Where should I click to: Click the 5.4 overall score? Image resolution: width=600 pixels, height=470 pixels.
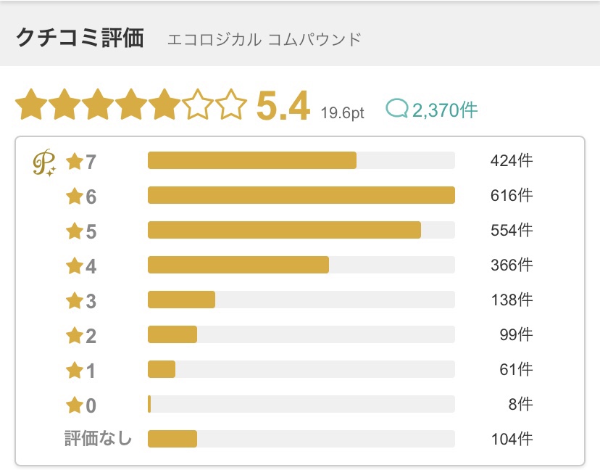283,106
